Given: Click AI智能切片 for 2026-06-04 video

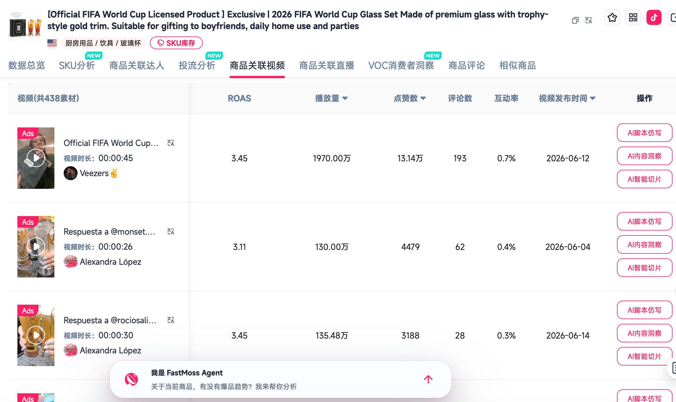Looking at the screenshot, I should click(x=644, y=268).
